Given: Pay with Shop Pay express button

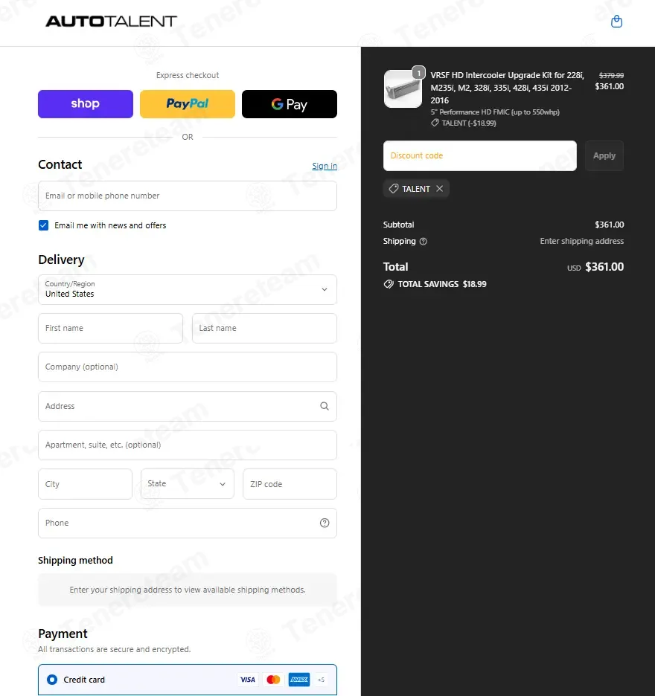Looking at the screenshot, I should (86, 104).
